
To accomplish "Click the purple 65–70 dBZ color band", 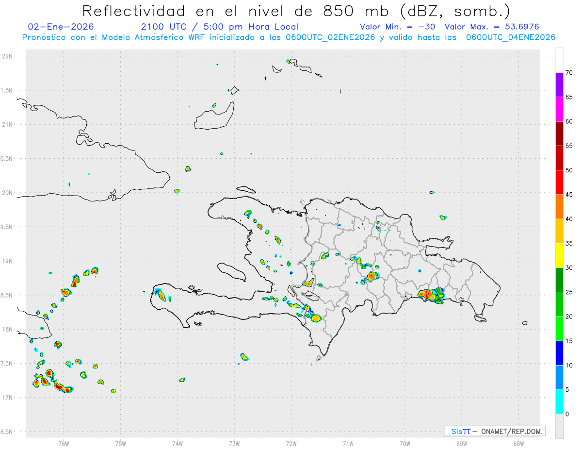I will point(559,84).
